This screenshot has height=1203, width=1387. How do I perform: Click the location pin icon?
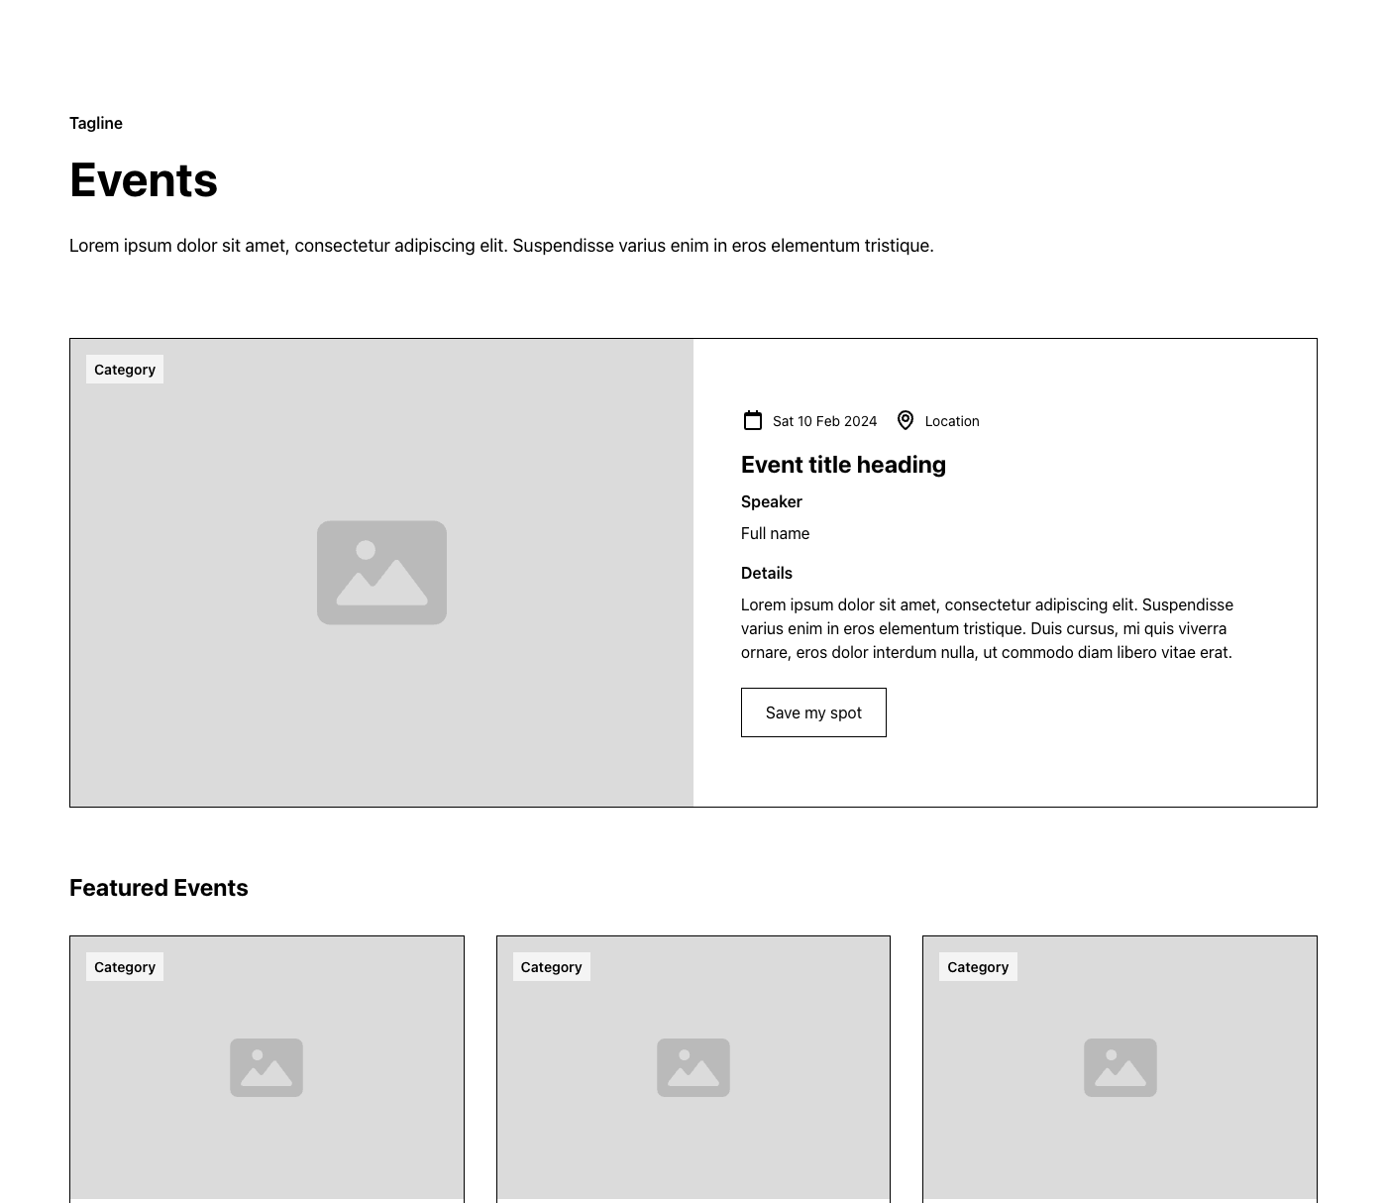click(906, 420)
